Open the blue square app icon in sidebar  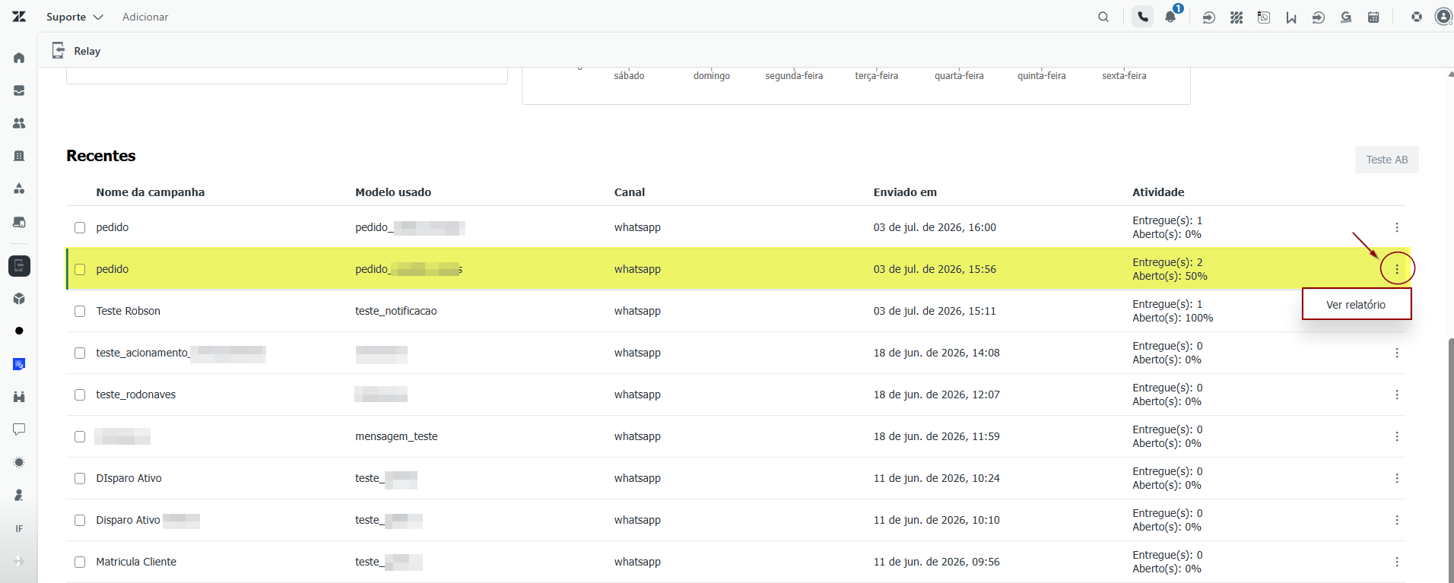[x=19, y=364]
